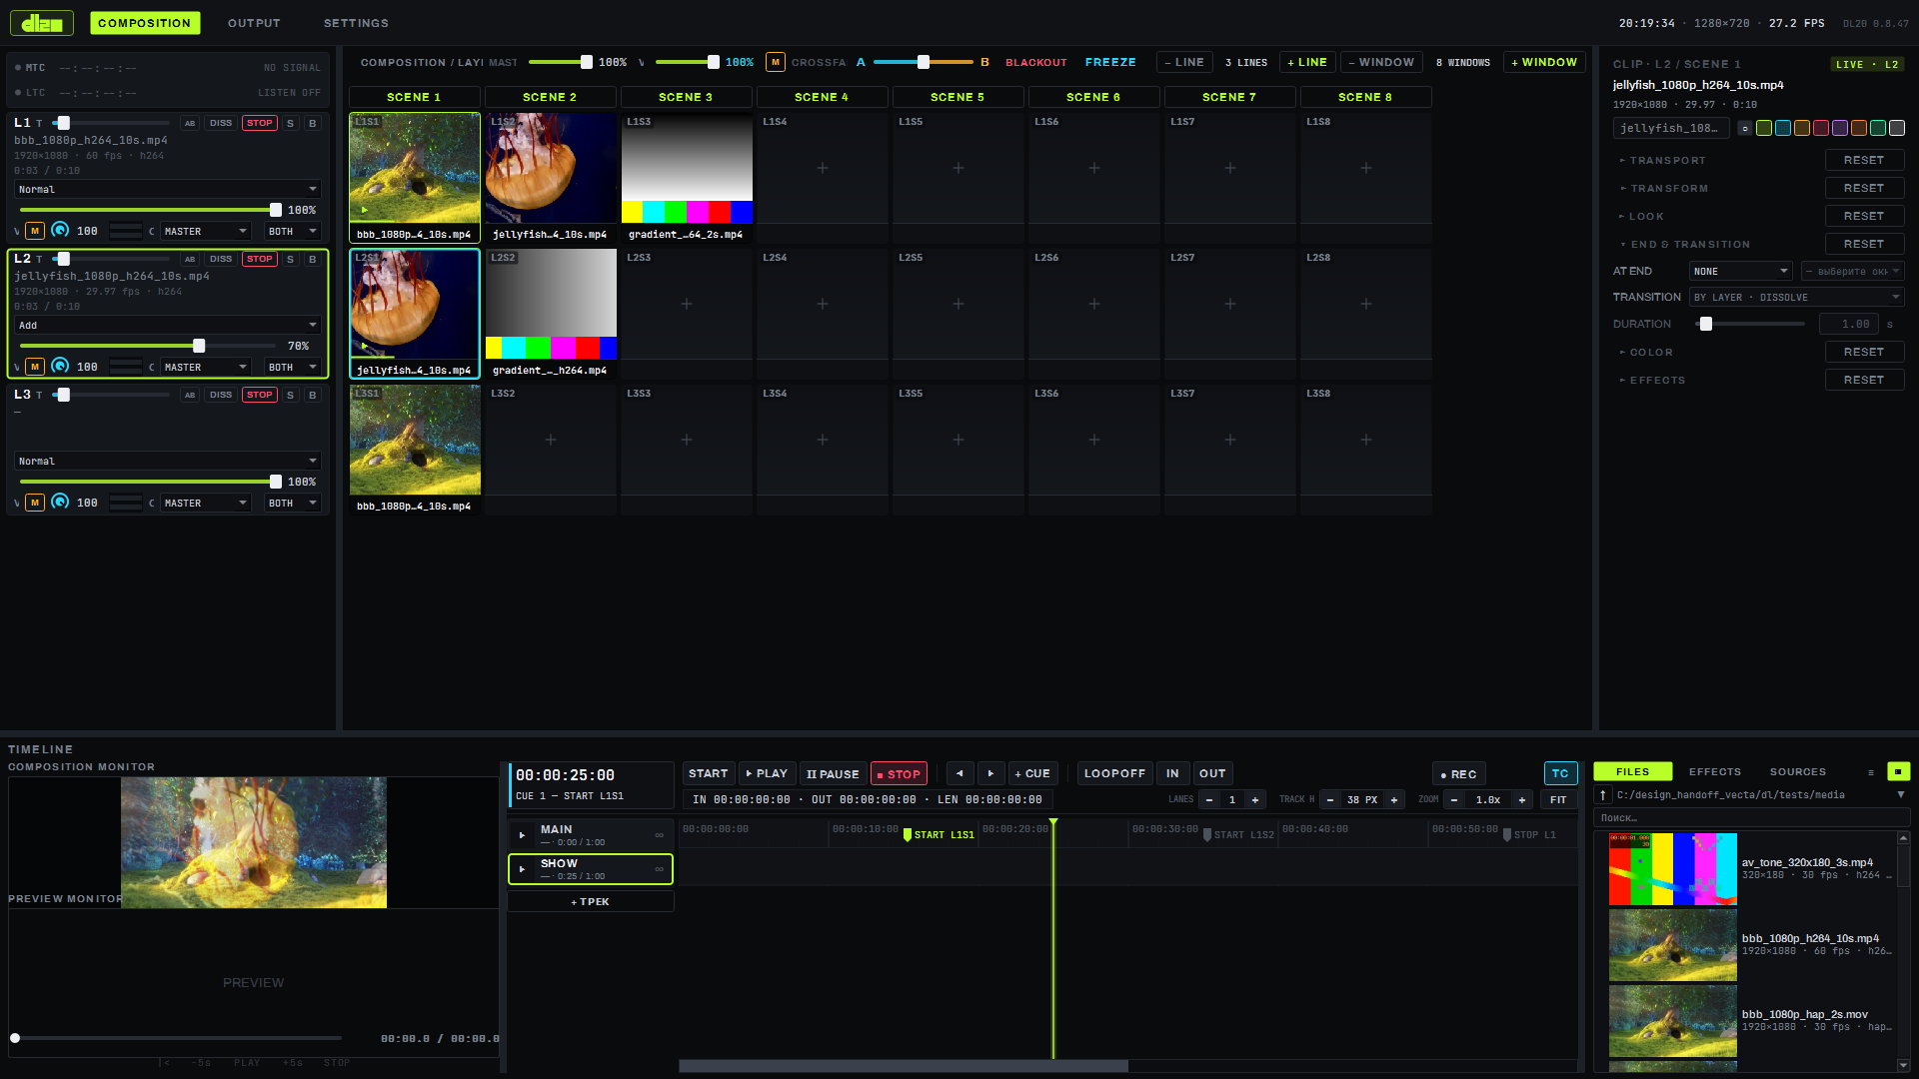The image size is (1919, 1079).
Task: Add a cue with + CUE
Action: [x=1032, y=773]
